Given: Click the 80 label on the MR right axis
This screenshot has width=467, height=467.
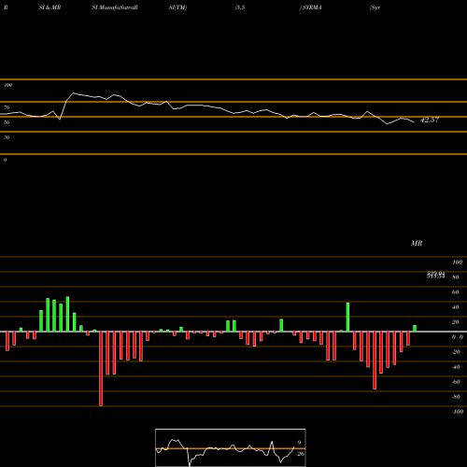Looking at the screenshot, I should click(x=456, y=277).
